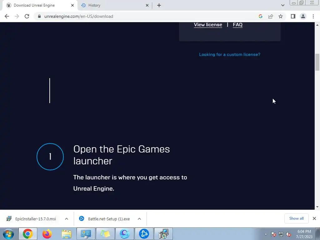320x240 pixels.
Task: Click the step 1 circle icon
Action: (x=50, y=157)
